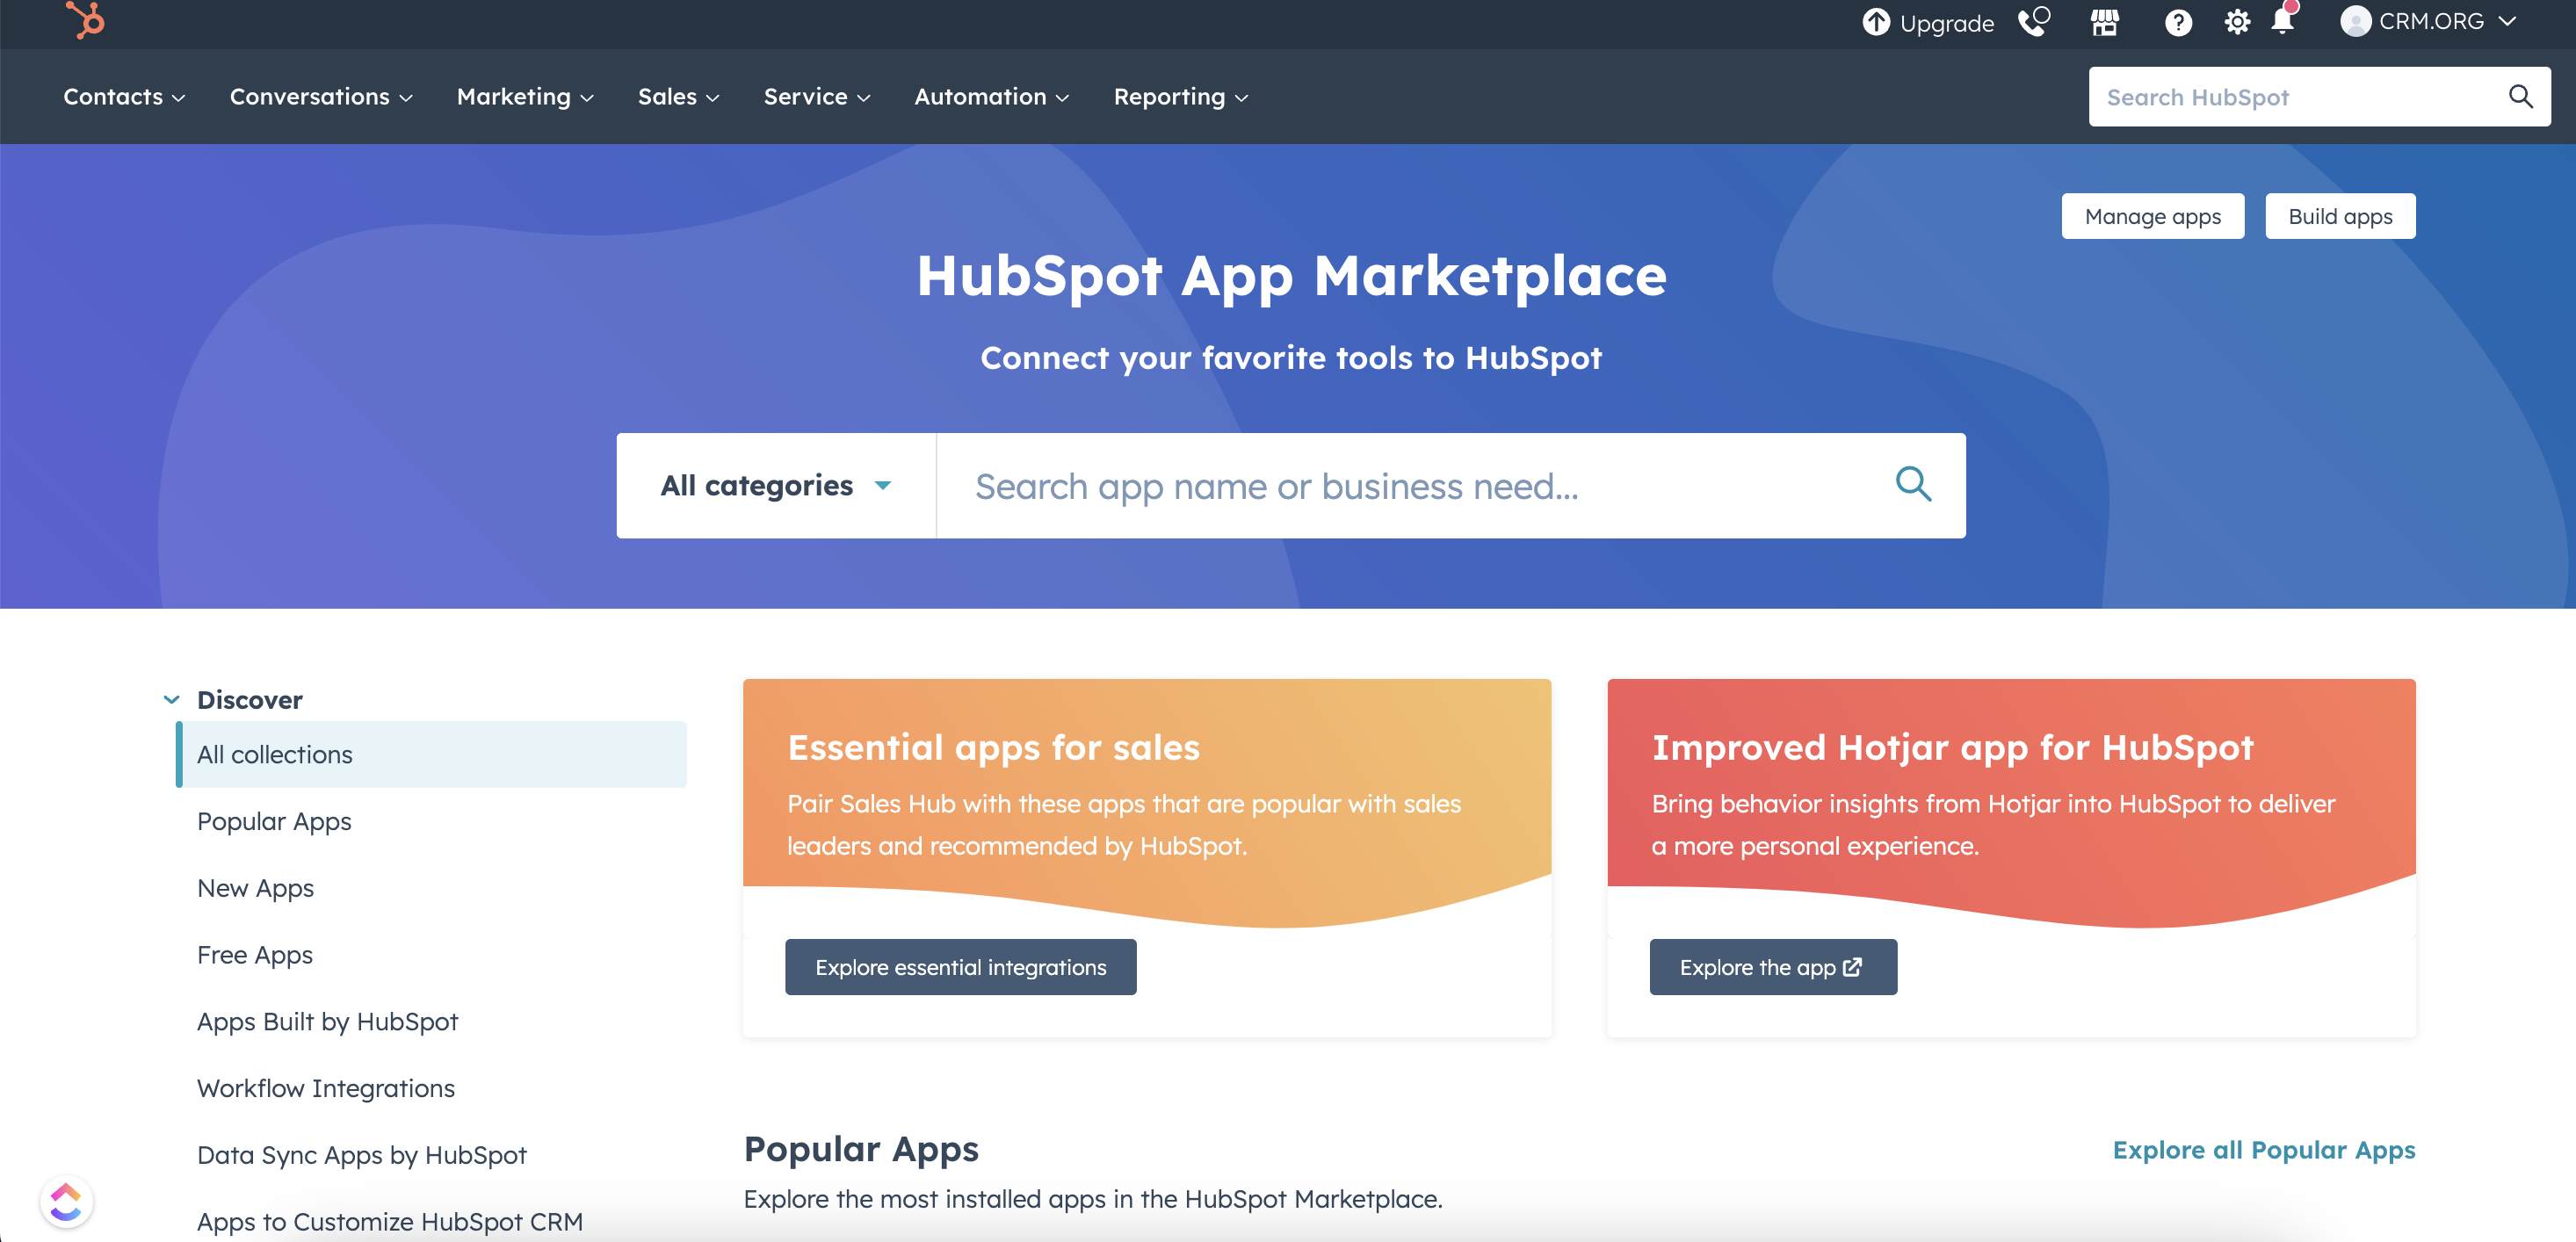Open the Help question mark icon
Image resolution: width=2576 pixels, height=1242 pixels.
pyautogui.click(x=2177, y=22)
